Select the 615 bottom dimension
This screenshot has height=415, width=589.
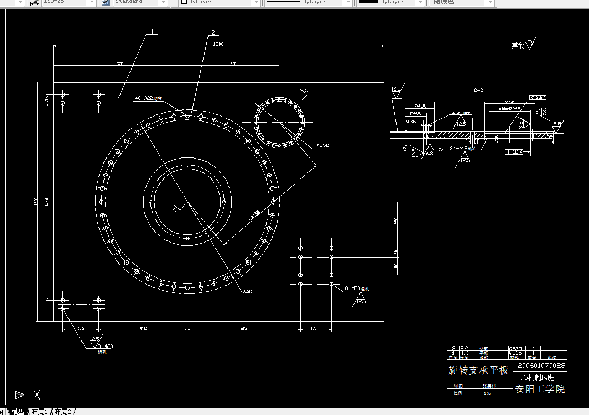click(x=244, y=328)
